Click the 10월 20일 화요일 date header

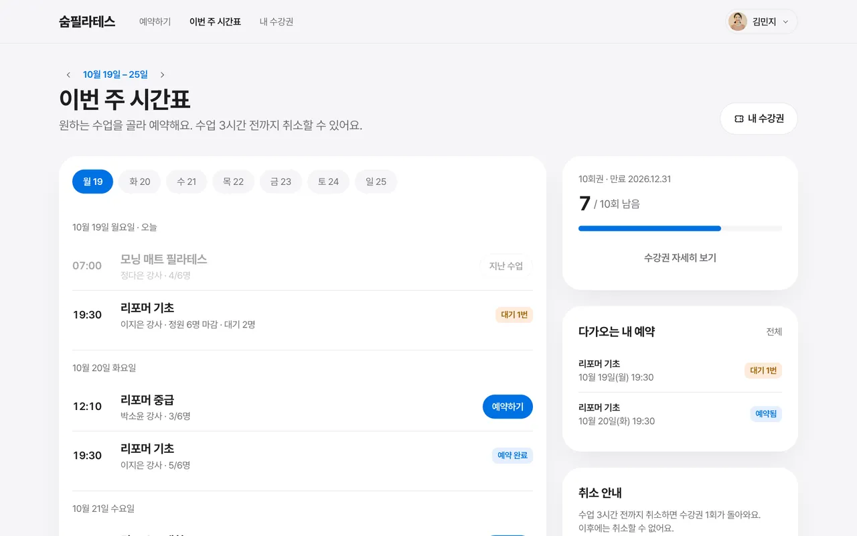[x=104, y=368]
